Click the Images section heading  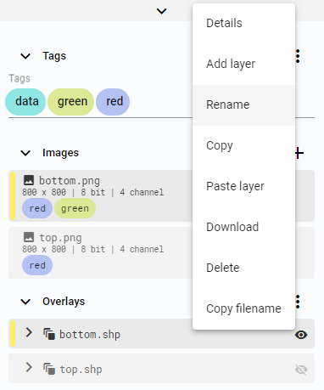(x=60, y=153)
